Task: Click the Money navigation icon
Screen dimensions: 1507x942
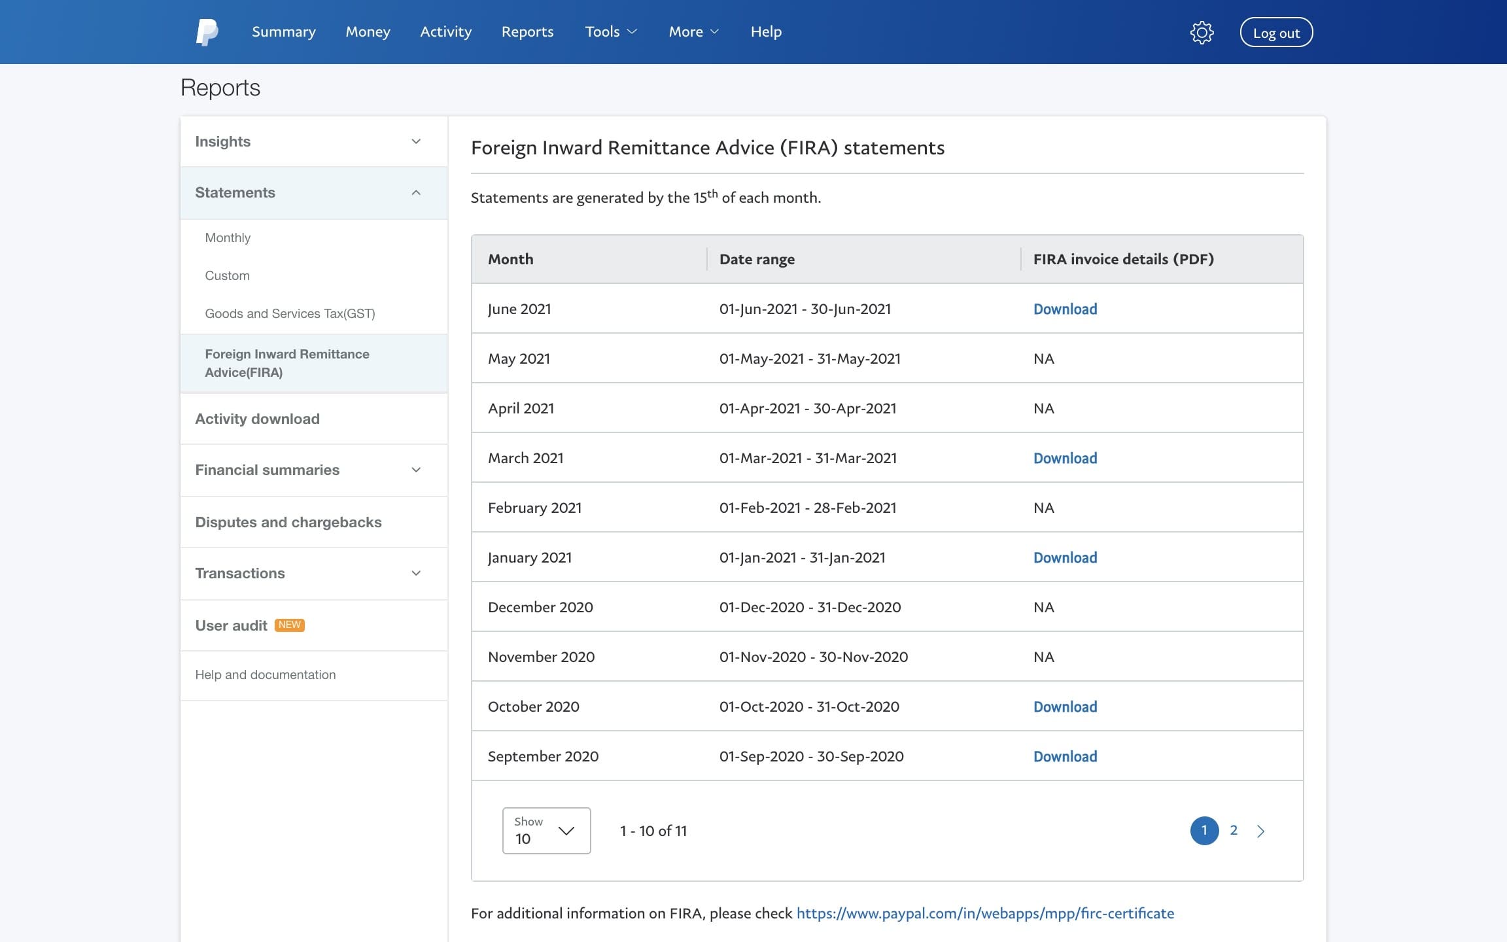Action: tap(367, 31)
